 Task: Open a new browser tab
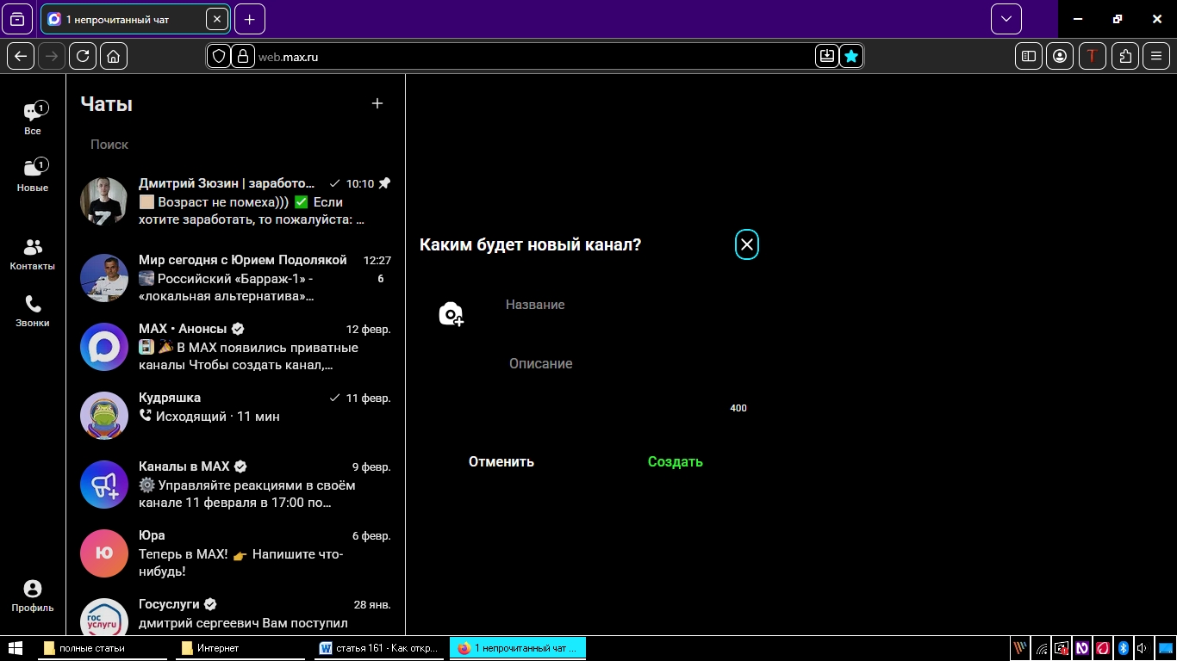(x=249, y=19)
